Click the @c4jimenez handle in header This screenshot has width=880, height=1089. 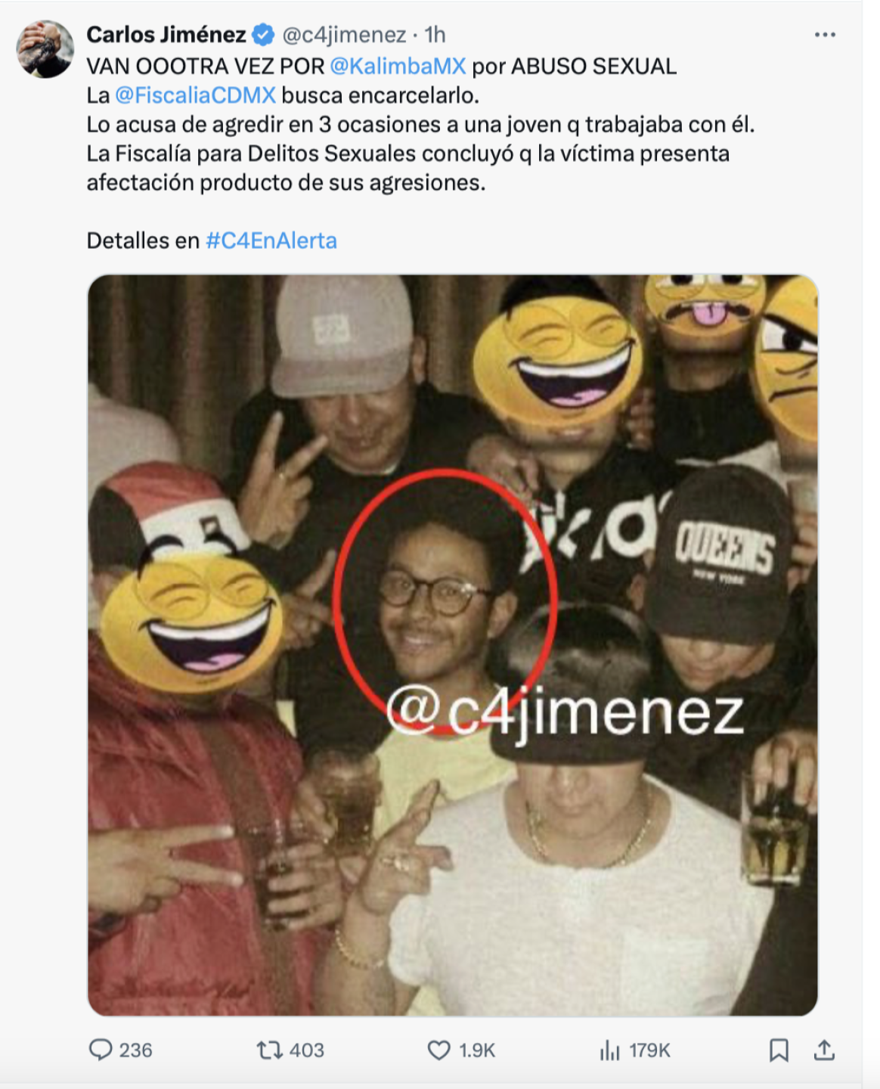coord(344,35)
